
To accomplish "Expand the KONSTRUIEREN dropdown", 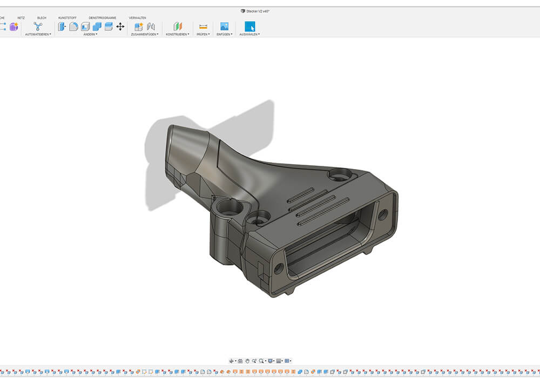I will [x=178, y=34].
